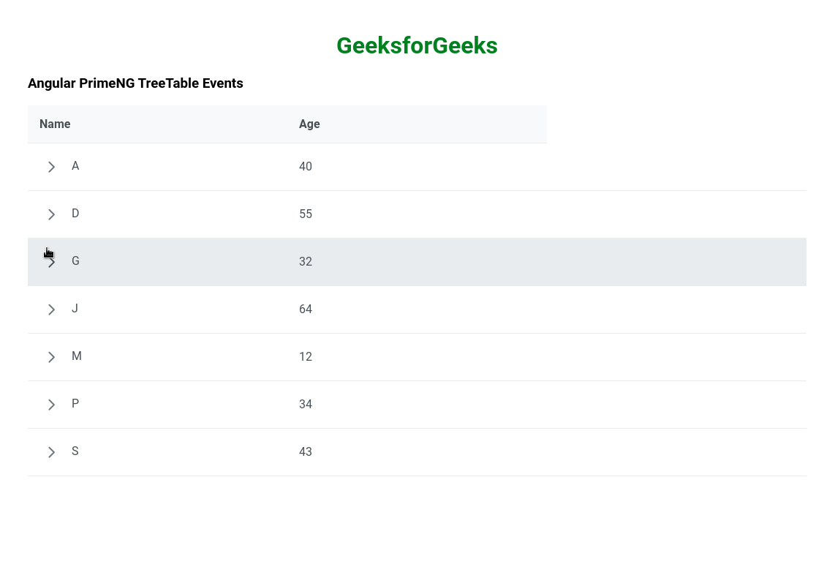835x578 pixels.
Task: Expand row J with the chevron
Action: pyautogui.click(x=51, y=309)
